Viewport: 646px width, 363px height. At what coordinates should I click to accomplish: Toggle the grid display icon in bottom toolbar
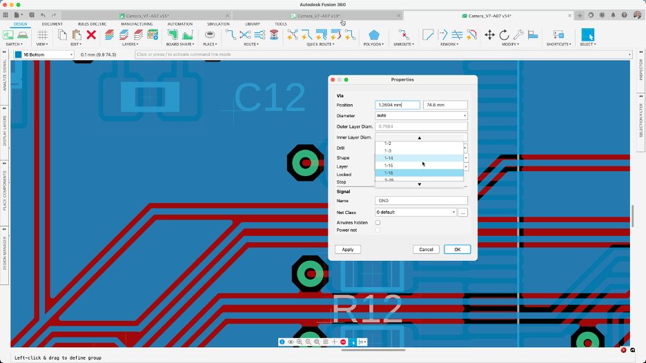coord(326,342)
